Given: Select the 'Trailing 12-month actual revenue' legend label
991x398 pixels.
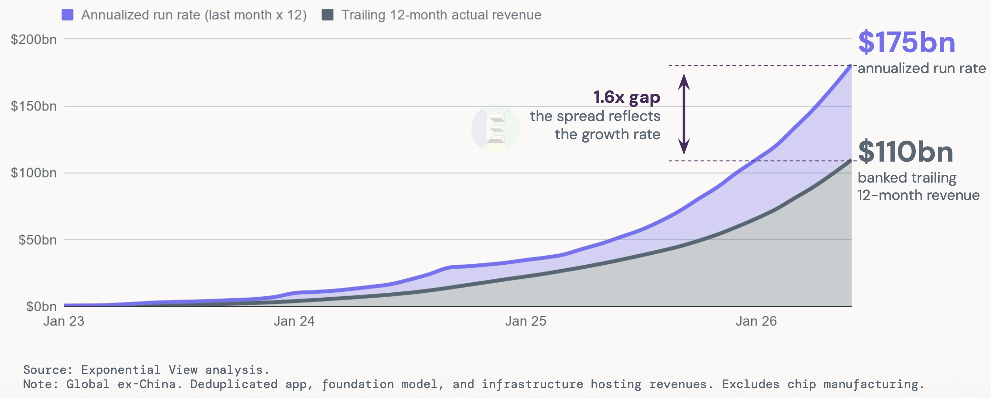Looking at the screenshot, I should coord(441,15).
